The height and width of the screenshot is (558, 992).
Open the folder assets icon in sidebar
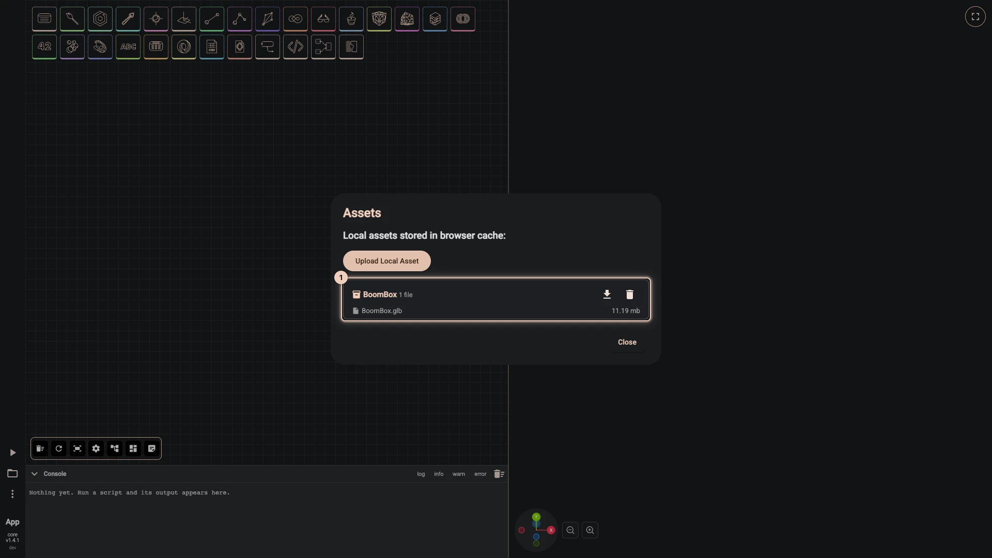click(x=12, y=473)
